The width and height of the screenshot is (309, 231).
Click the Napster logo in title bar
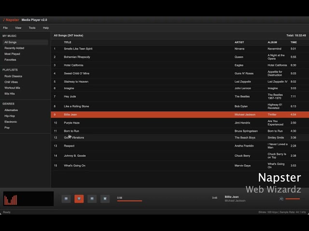click(11, 20)
